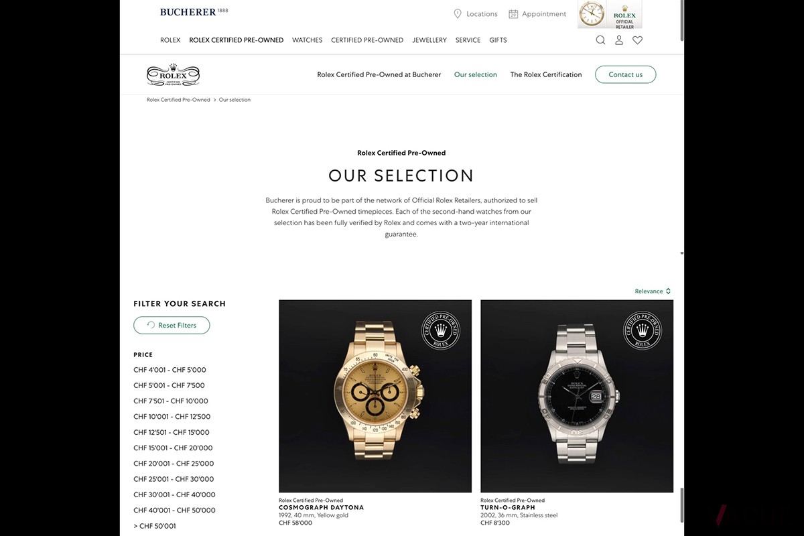The height and width of the screenshot is (536, 804).
Task: Open the Jewellery menu item
Action: [429, 40]
